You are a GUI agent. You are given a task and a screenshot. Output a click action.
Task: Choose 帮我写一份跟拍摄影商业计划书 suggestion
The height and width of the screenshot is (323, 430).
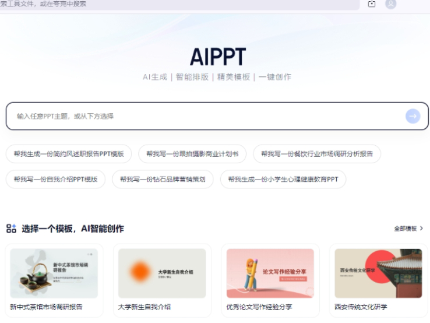tap(192, 154)
